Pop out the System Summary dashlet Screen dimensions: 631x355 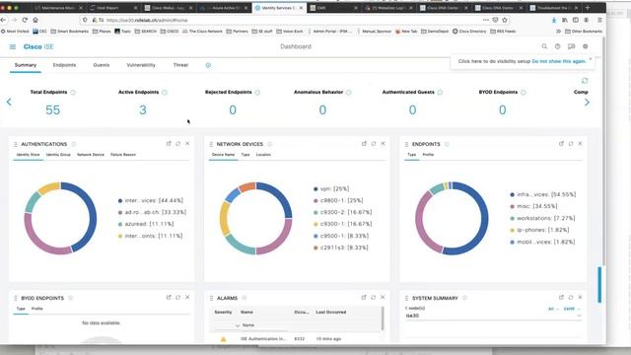click(x=561, y=298)
